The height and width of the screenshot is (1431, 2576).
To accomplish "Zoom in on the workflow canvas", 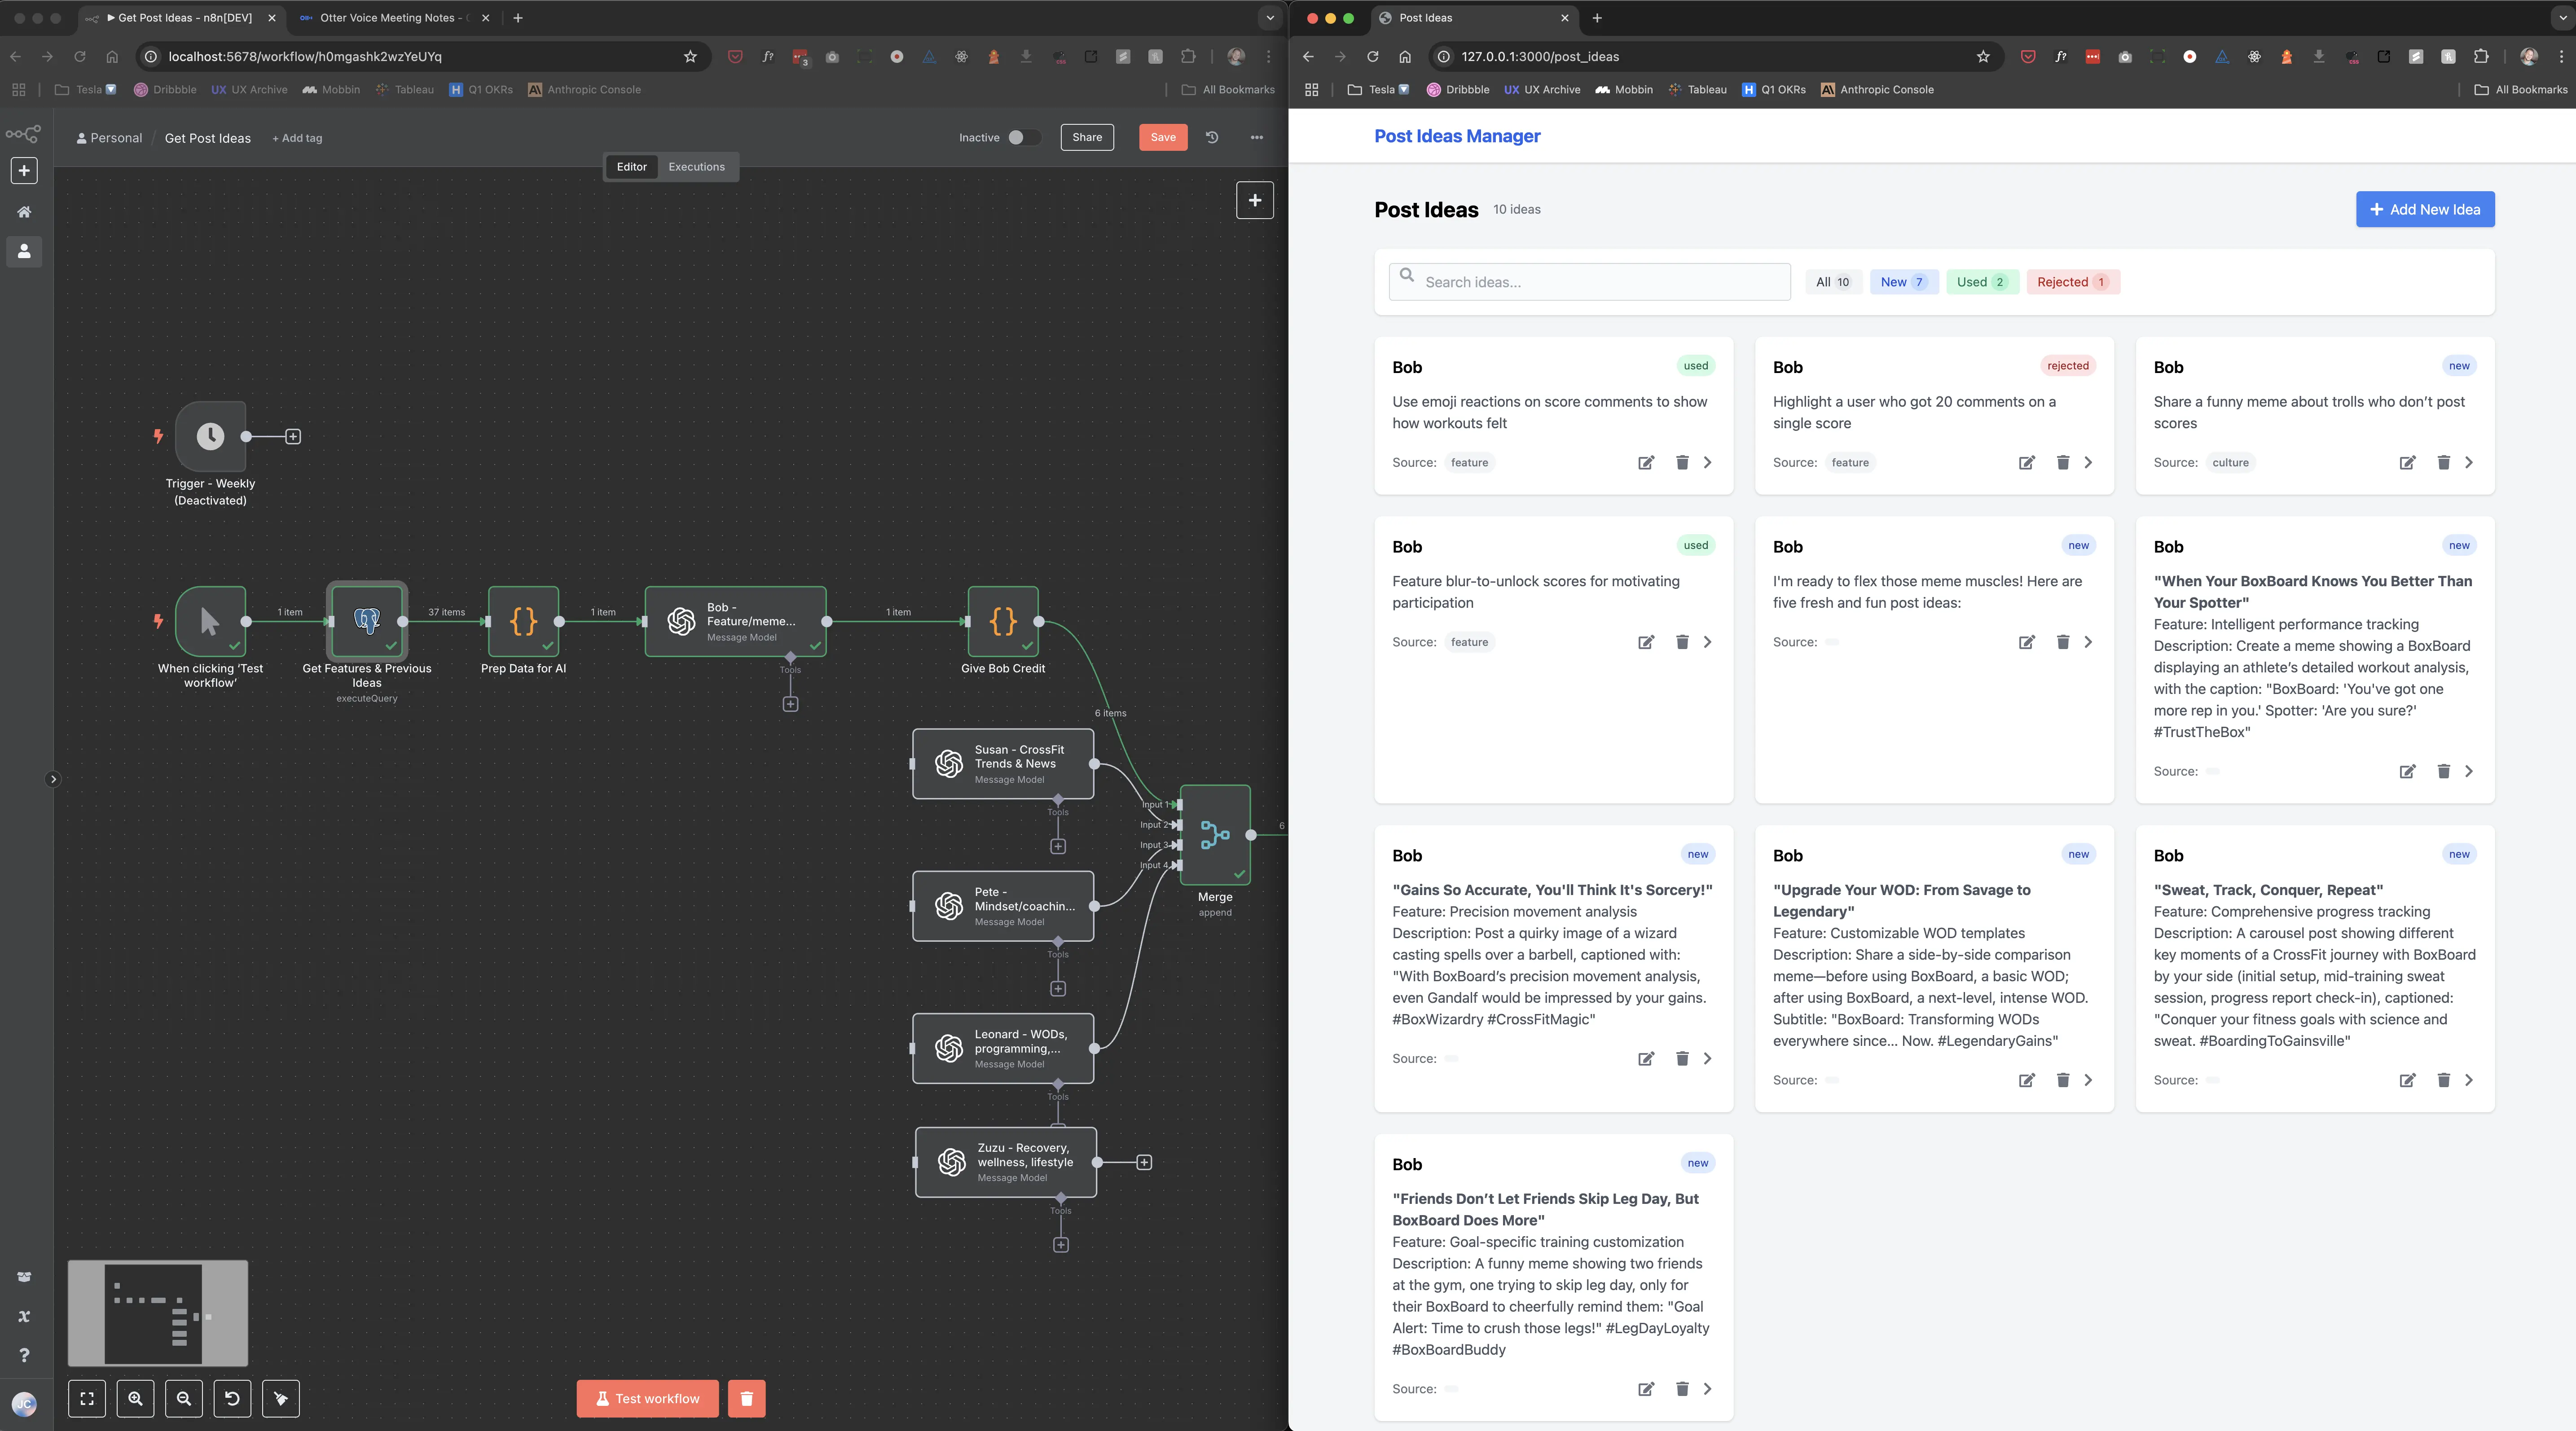I will pos(135,1399).
